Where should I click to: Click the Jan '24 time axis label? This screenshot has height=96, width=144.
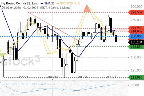(111, 77)
